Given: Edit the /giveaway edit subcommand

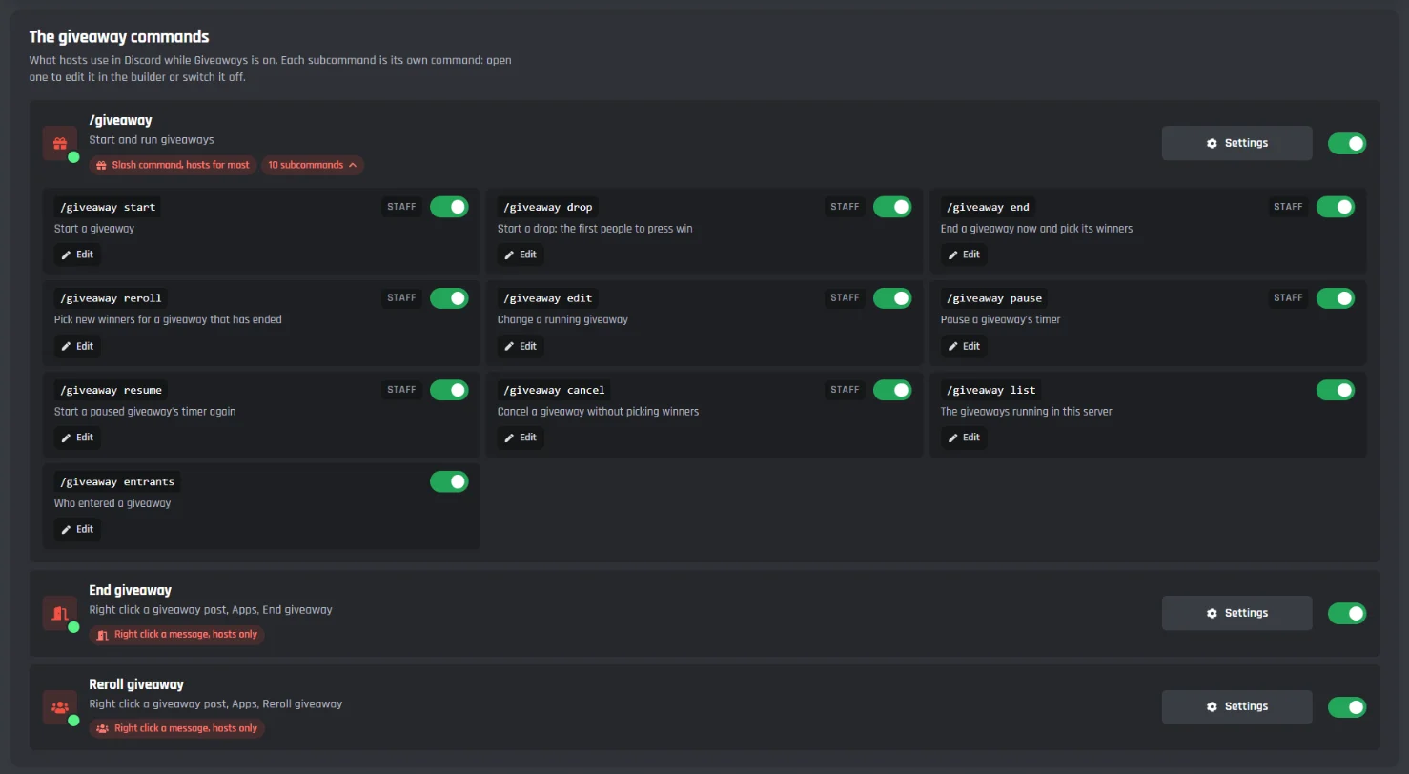Looking at the screenshot, I should [521, 346].
